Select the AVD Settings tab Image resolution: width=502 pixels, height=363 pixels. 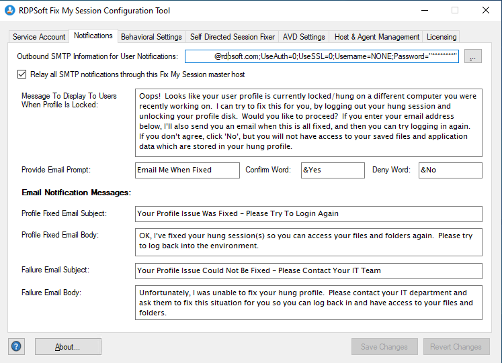[304, 37]
